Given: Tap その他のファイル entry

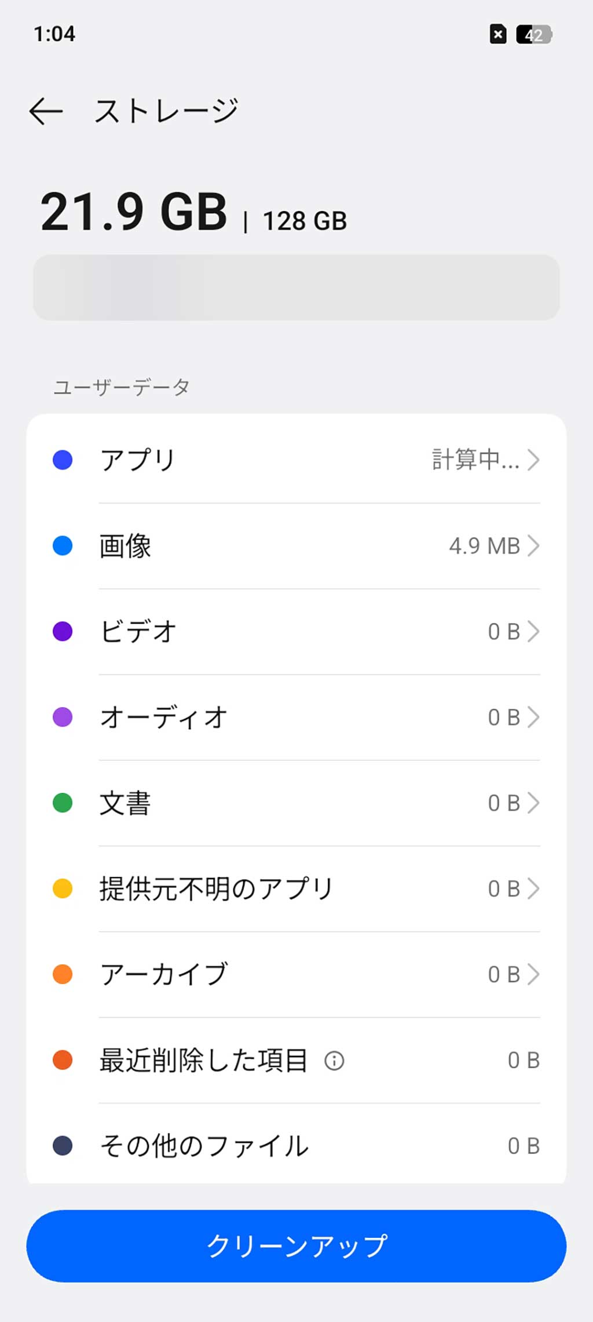Looking at the screenshot, I should (x=204, y=1146).
